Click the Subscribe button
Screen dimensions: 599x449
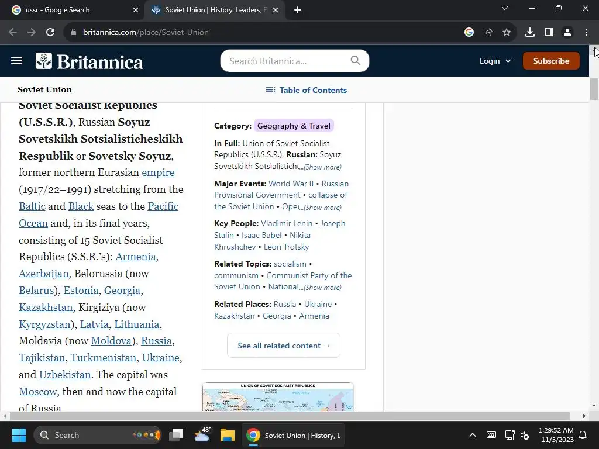tap(551, 61)
